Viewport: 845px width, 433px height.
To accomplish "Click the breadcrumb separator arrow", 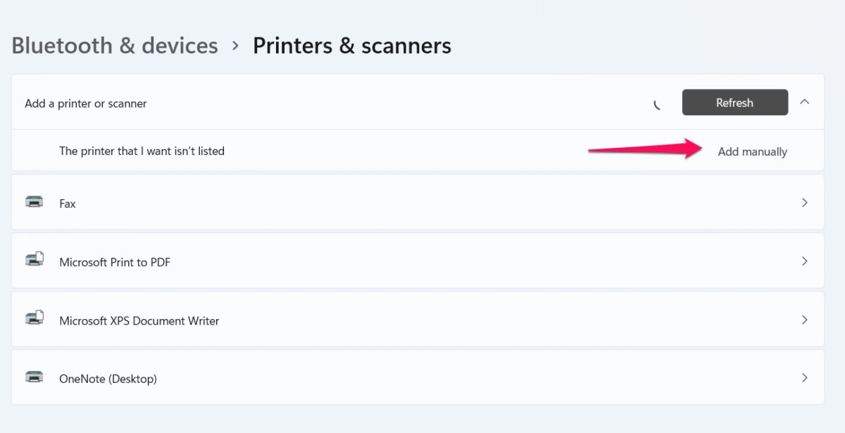I will pyautogui.click(x=235, y=46).
